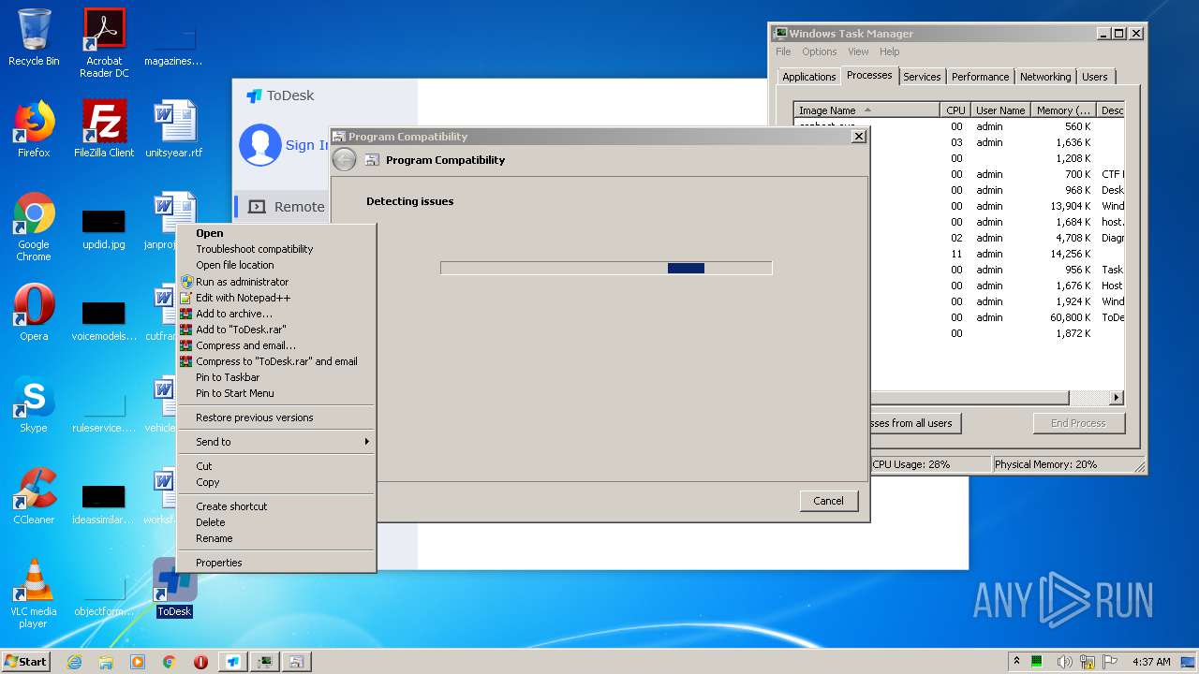This screenshot has width=1199, height=674.
Task: Click End Process in Task Manager
Action: [1078, 423]
